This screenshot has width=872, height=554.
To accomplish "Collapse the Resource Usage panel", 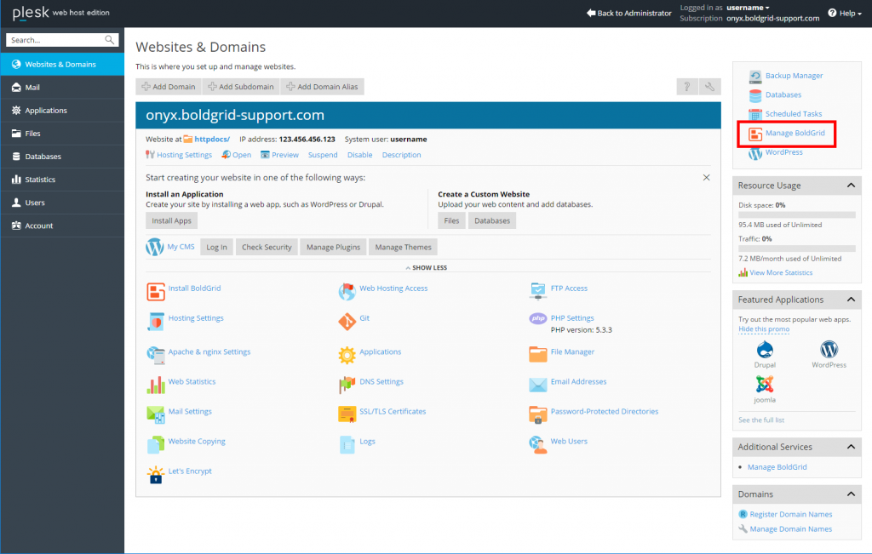I will [851, 186].
